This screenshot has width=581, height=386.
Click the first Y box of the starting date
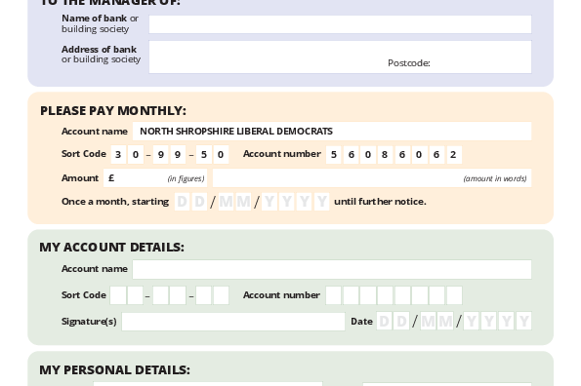coord(270,202)
